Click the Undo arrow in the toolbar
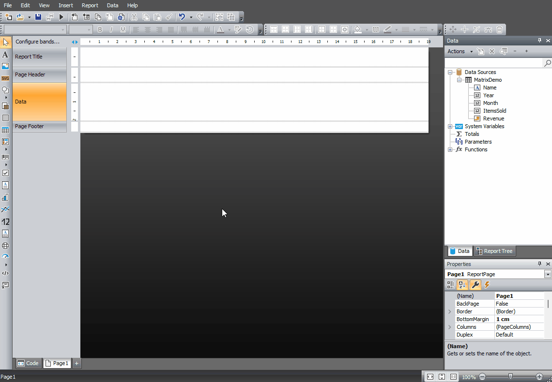552x382 pixels. [182, 17]
